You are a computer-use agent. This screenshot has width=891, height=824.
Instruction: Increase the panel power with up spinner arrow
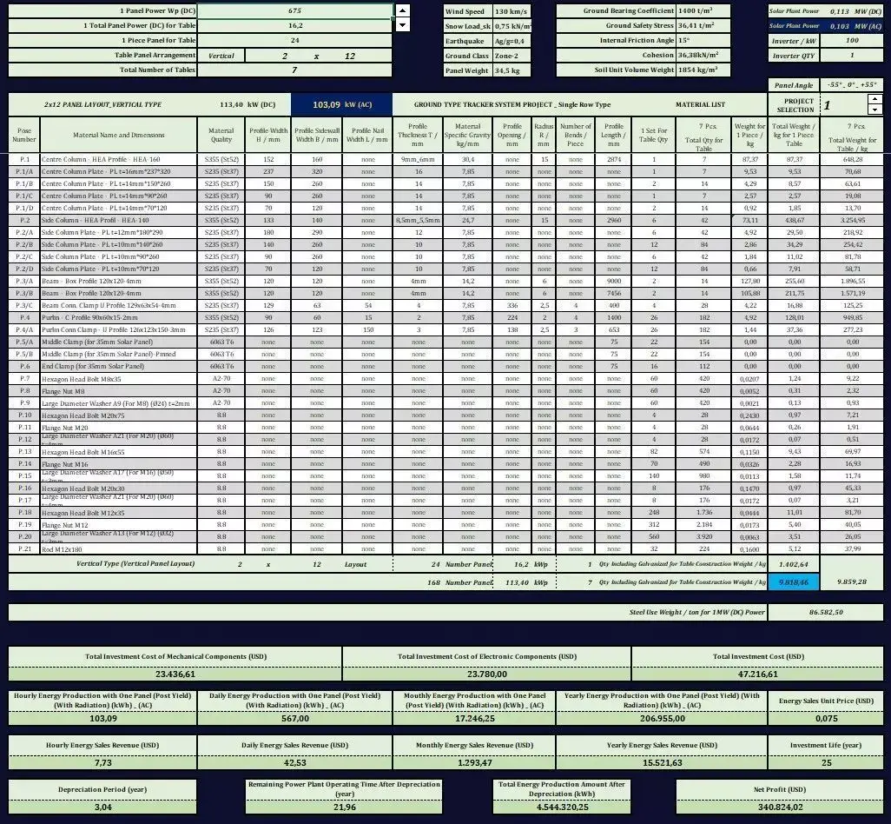[x=402, y=10]
